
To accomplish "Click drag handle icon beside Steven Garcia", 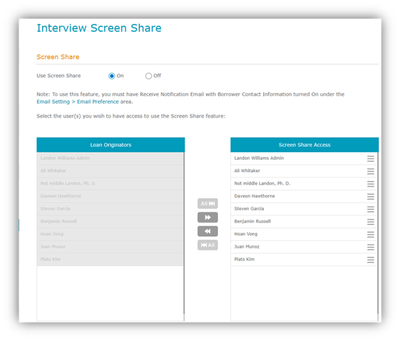I will [370, 209].
